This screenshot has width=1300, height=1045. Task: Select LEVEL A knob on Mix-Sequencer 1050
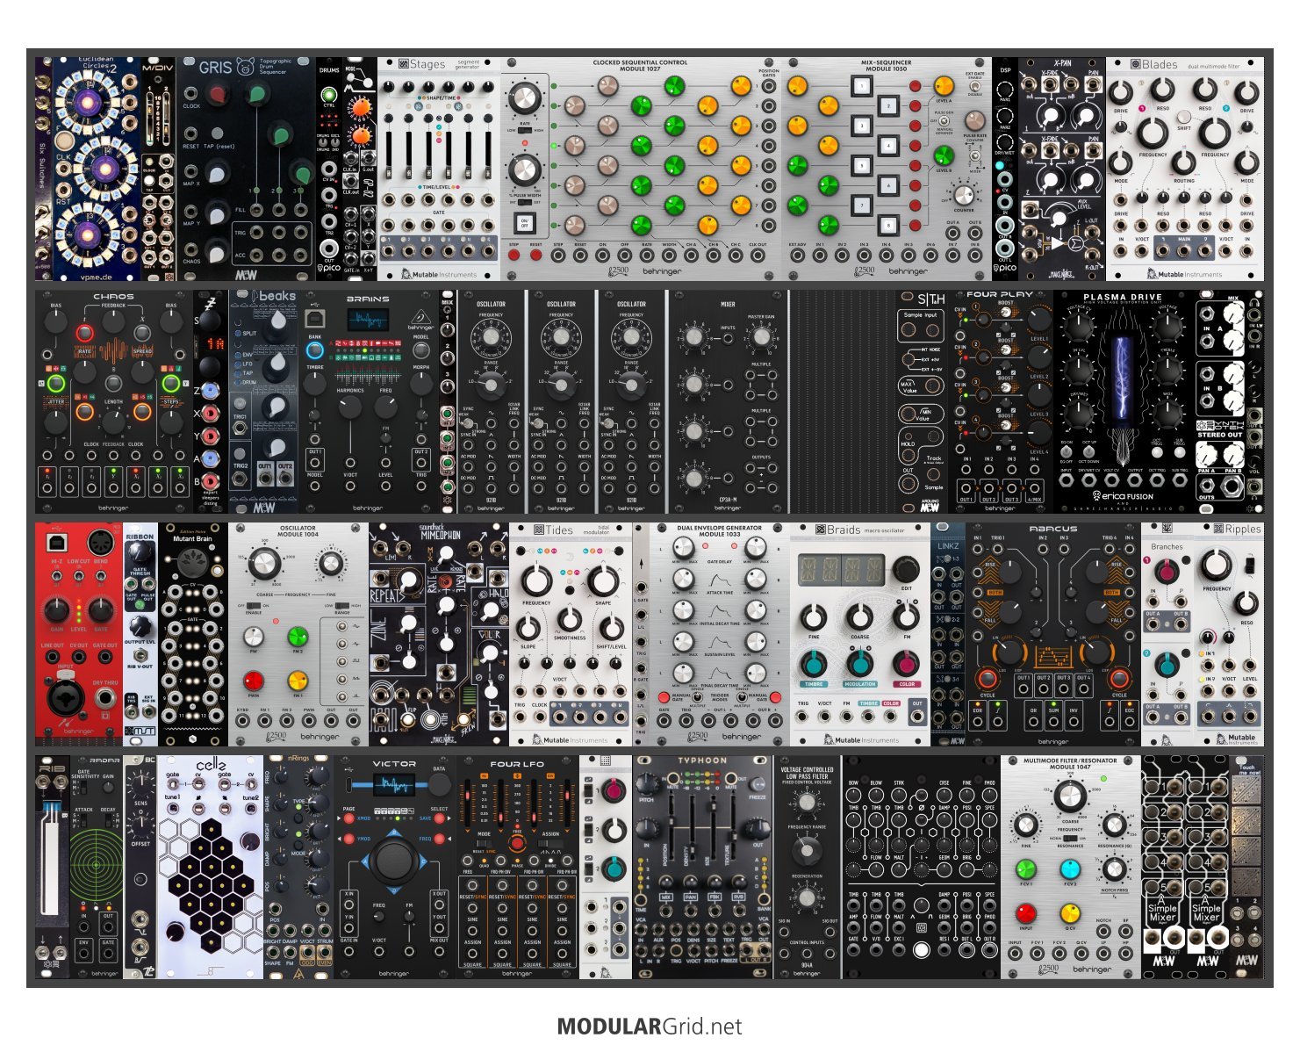point(944,85)
